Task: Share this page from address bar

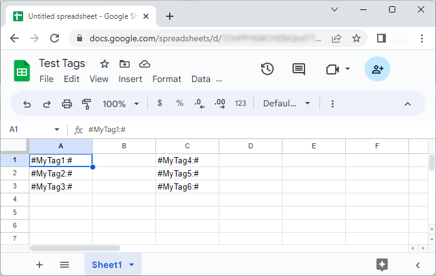Action: (336, 38)
